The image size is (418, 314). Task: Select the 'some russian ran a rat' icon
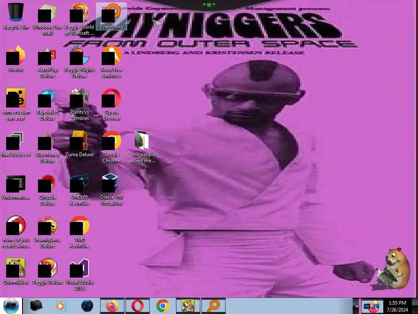[x=16, y=104]
